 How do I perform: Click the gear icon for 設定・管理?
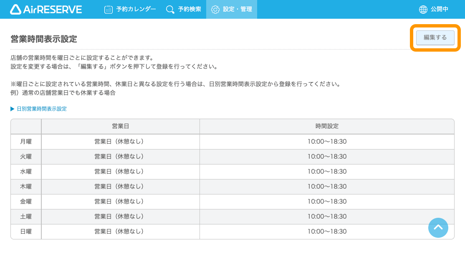point(215,10)
